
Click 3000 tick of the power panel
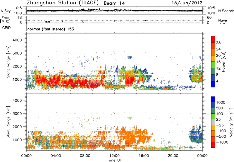[17, 53]
